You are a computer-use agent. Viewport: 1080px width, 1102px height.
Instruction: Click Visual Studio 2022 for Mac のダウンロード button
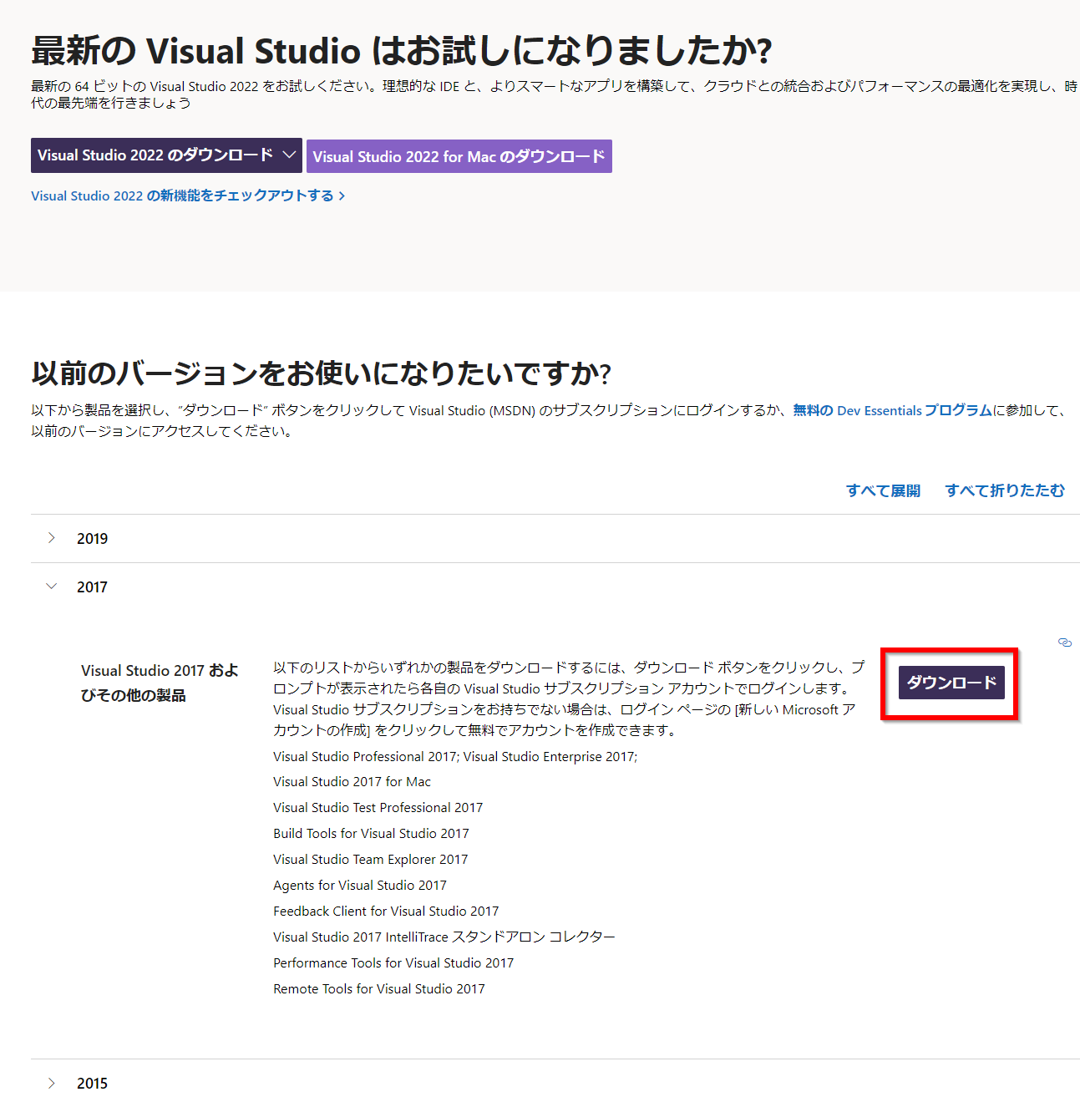tap(459, 156)
